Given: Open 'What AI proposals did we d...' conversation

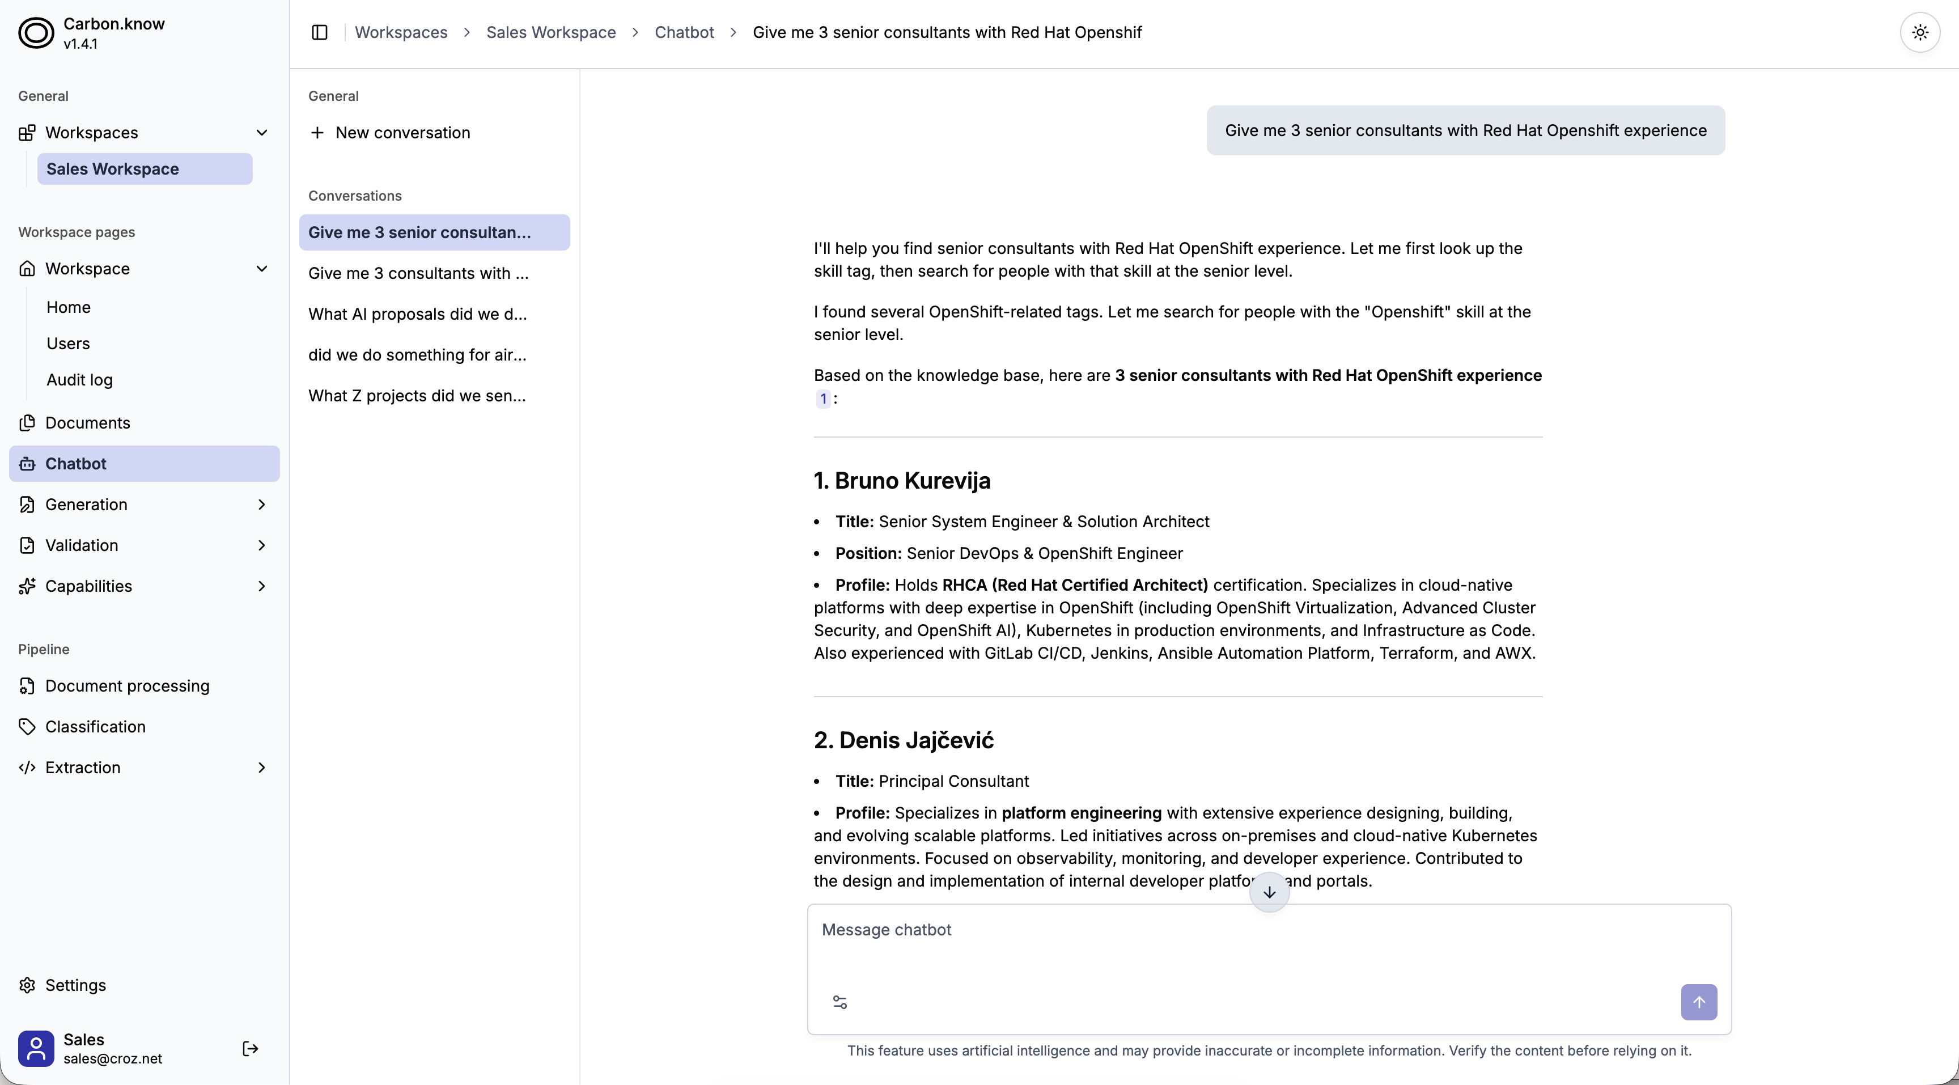Looking at the screenshot, I should tap(434, 314).
